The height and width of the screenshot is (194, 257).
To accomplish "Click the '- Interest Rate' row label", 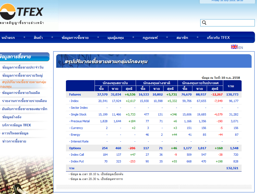I will coord(79,141).
